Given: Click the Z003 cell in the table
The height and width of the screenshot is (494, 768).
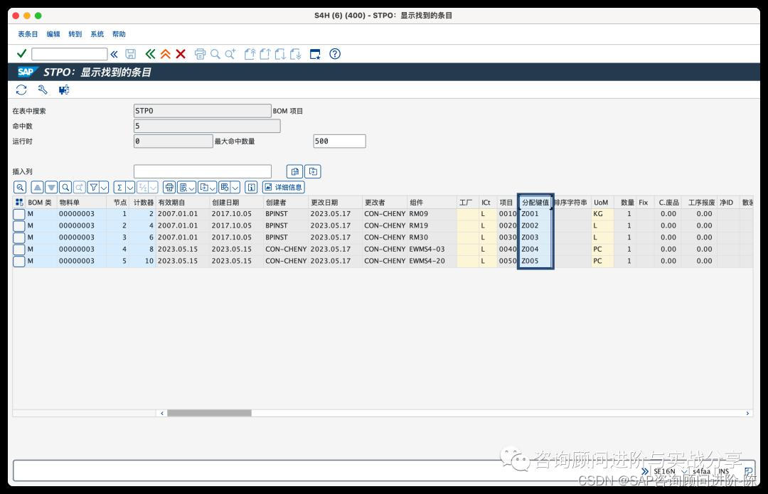Looking at the screenshot, I should (x=535, y=237).
